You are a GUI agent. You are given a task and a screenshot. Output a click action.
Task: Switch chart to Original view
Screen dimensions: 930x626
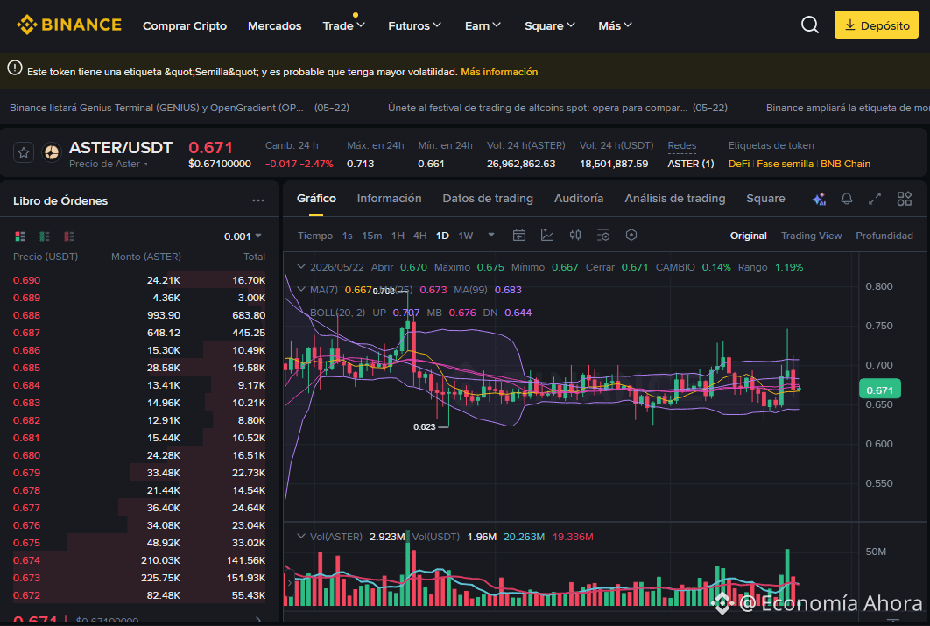(748, 236)
